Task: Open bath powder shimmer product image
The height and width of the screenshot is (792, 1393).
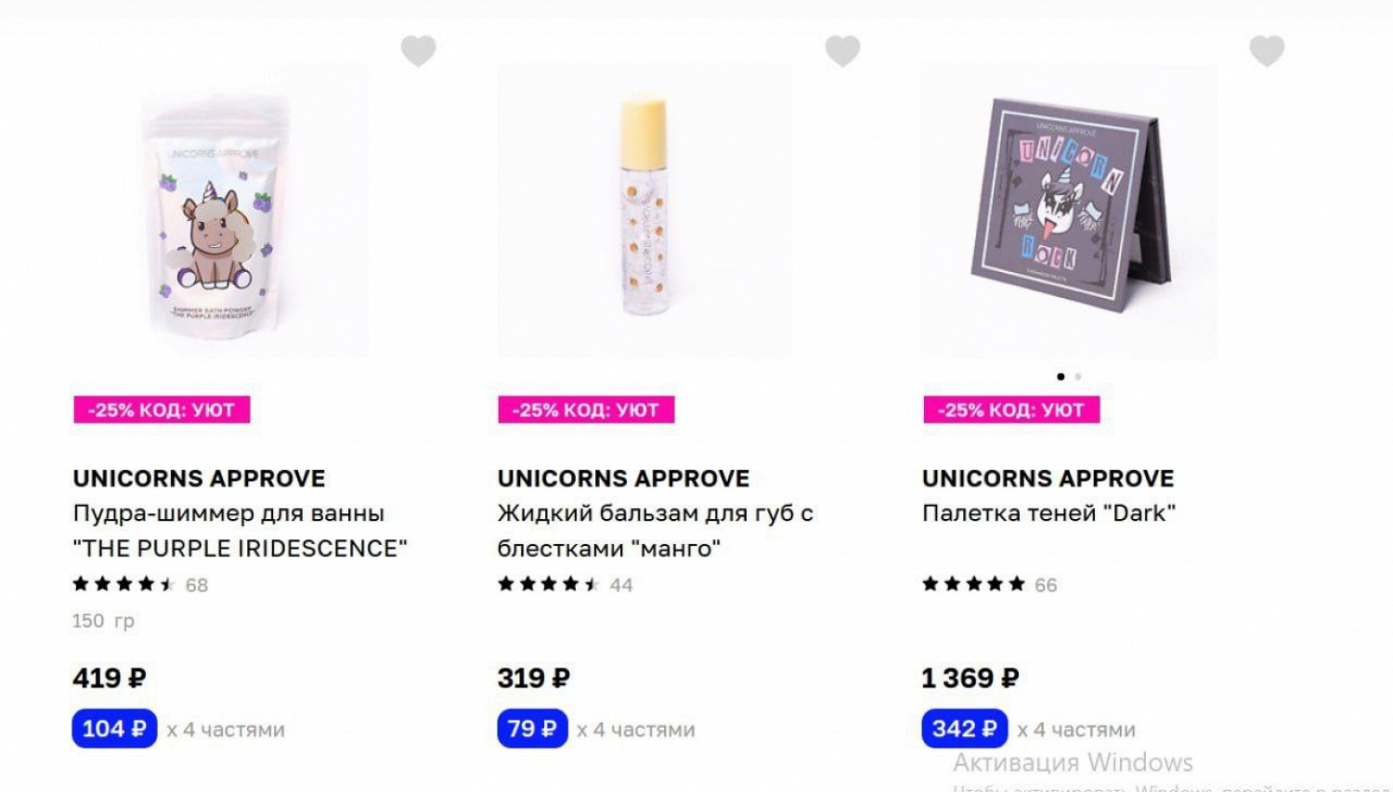Action: point(221,212)
